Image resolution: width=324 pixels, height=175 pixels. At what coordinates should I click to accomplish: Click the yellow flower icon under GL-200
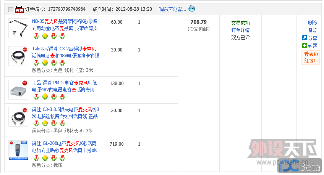tap(45, 158)
